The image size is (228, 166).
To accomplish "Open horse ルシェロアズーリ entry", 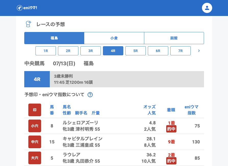I will pyautogui.click(x=80, y=123).
